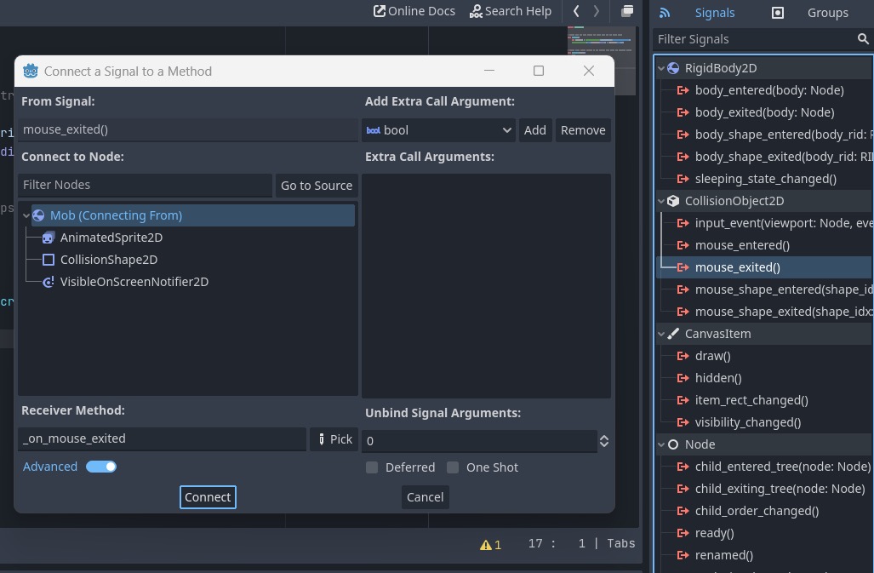Open Search Help
This screenshot has height=573, width=874.
pyautogui.click(x=510, y=11)
